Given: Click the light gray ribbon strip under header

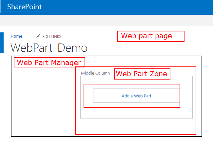Looking at the screenshot, I should click(106, 20).
